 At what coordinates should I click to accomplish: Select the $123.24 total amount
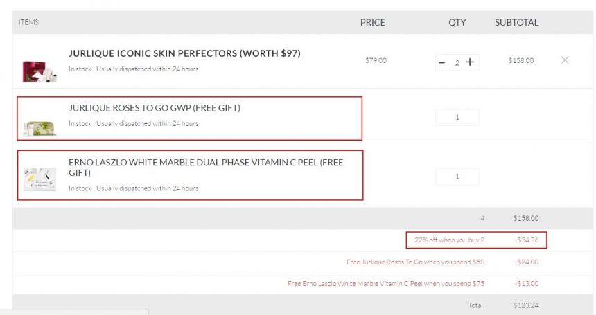[x=526, y=305]
